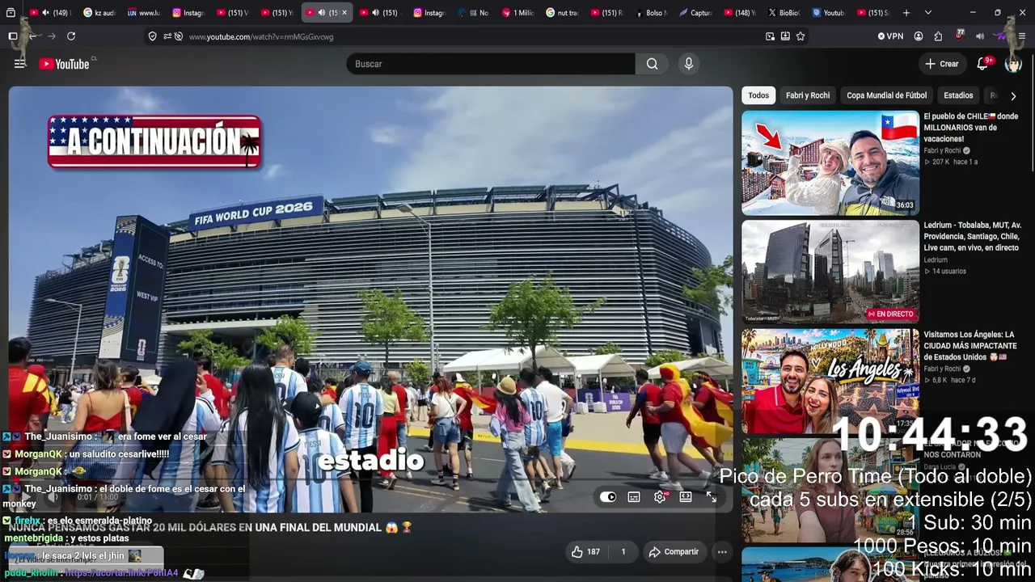Click the Crear button
Screen dimensions: 1035x582
[x=942, y=64]
